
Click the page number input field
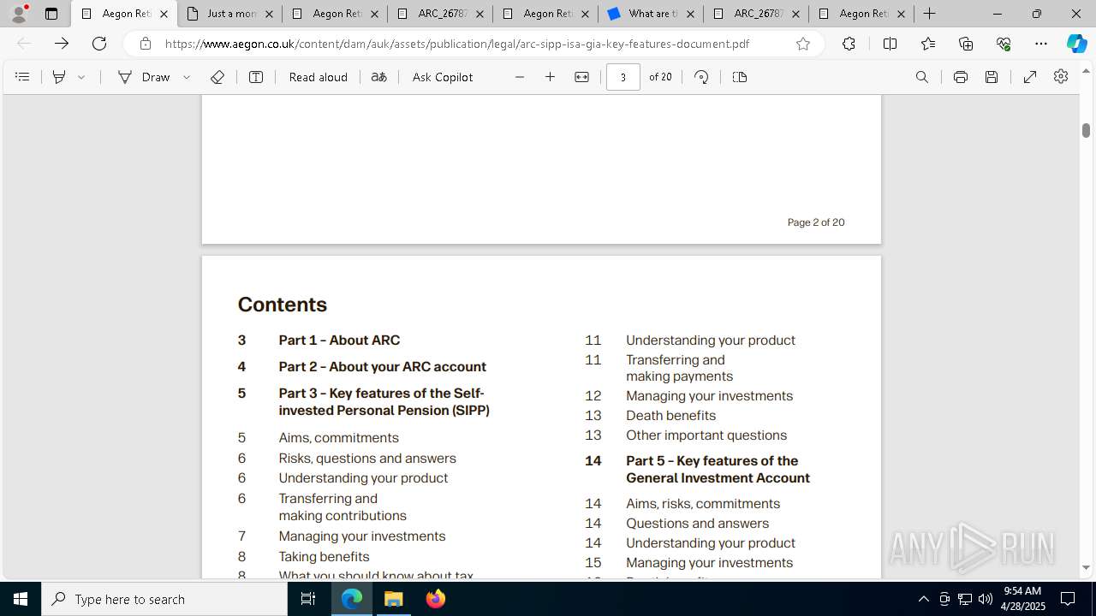[623, 77]
